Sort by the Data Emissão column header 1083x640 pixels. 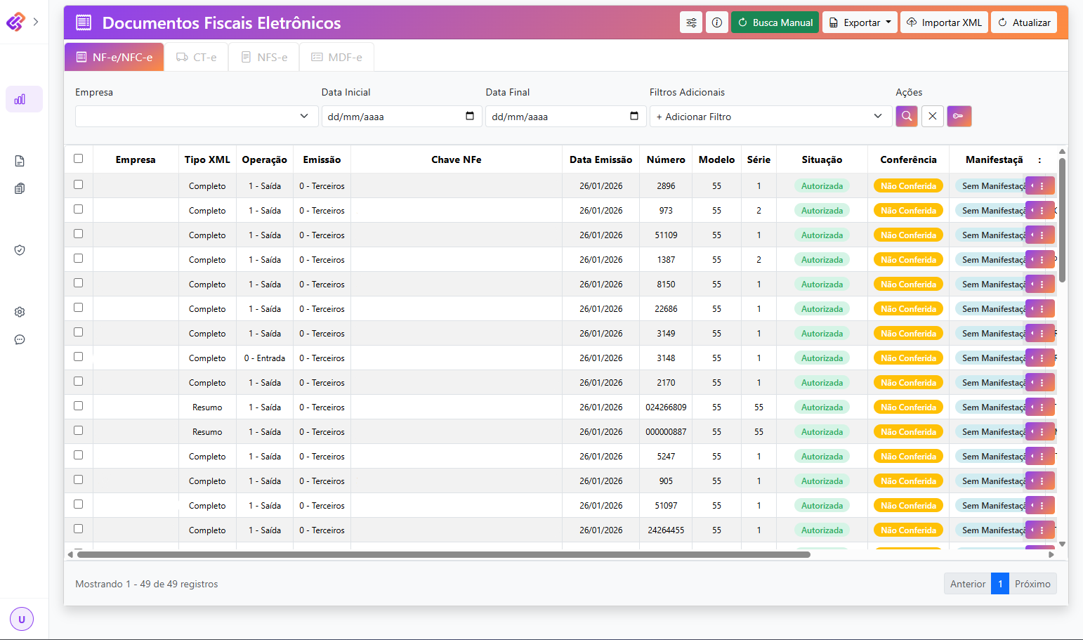pos(600,159)
